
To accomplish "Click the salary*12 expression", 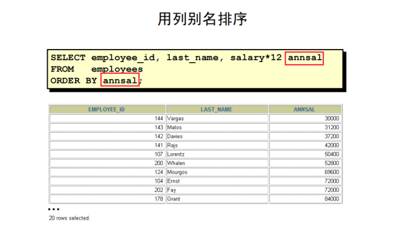I will 256,58.
